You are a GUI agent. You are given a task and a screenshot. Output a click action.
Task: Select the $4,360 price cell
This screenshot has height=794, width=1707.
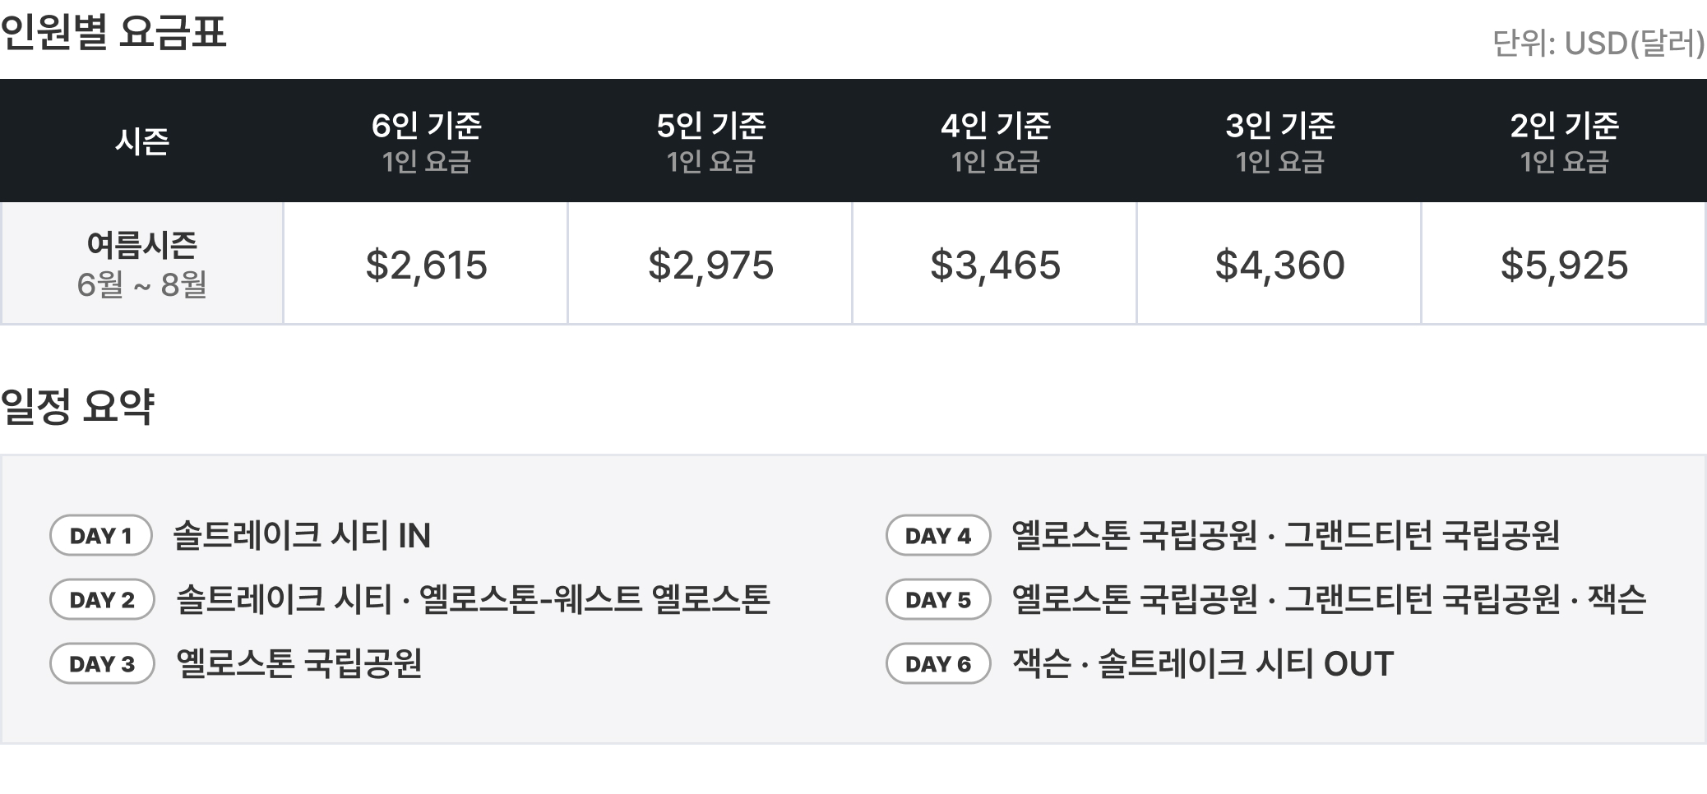coord(1279,265)
